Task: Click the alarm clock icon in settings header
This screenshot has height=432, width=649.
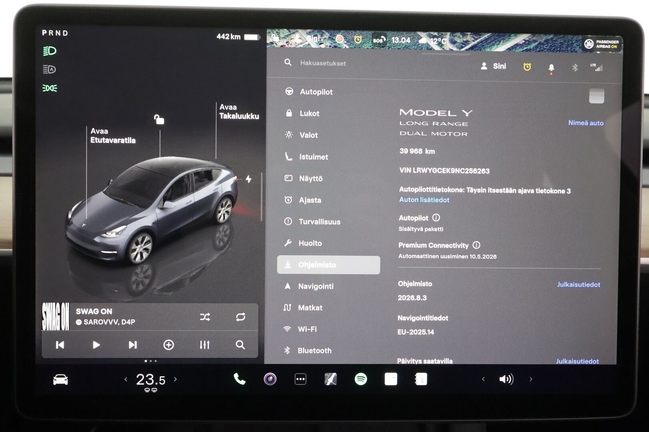Action: [x=527, y=67]
